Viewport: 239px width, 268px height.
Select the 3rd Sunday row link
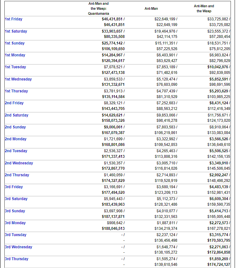click(x=15, y=211)
